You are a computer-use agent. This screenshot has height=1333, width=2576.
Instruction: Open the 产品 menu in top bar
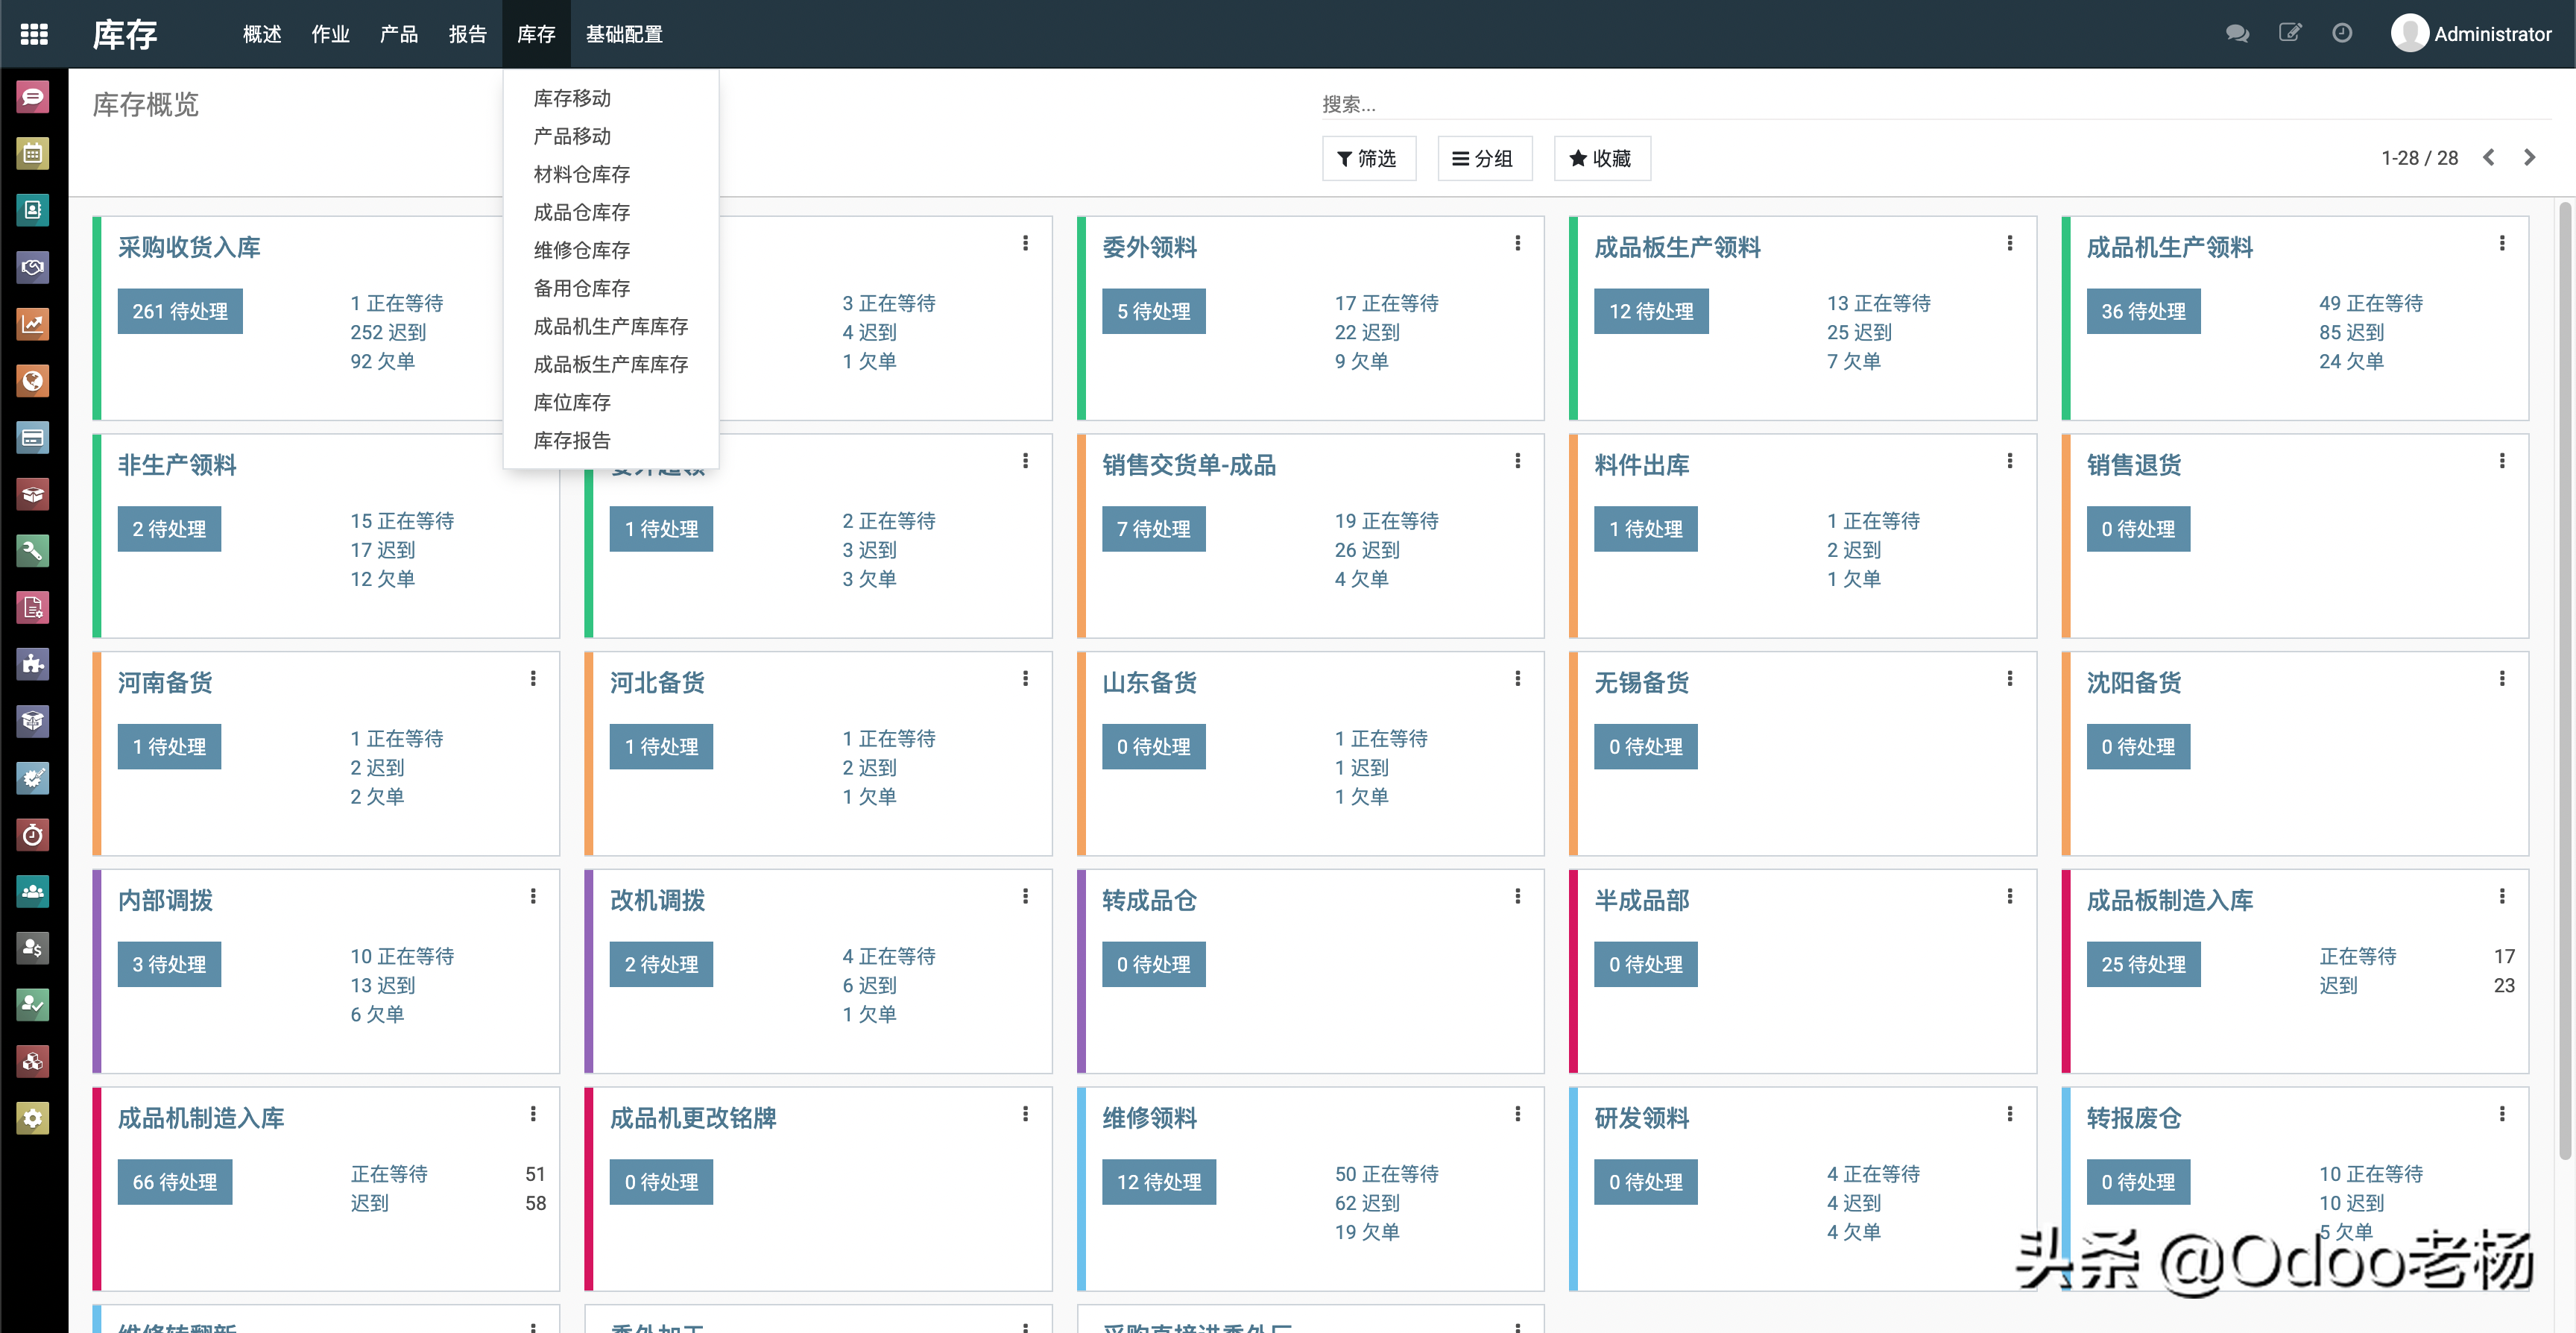point(399,34)
